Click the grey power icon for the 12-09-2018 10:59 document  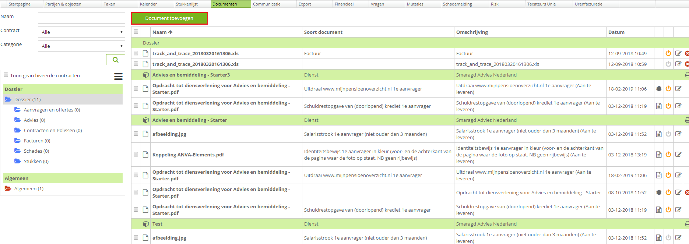point(668,64)
